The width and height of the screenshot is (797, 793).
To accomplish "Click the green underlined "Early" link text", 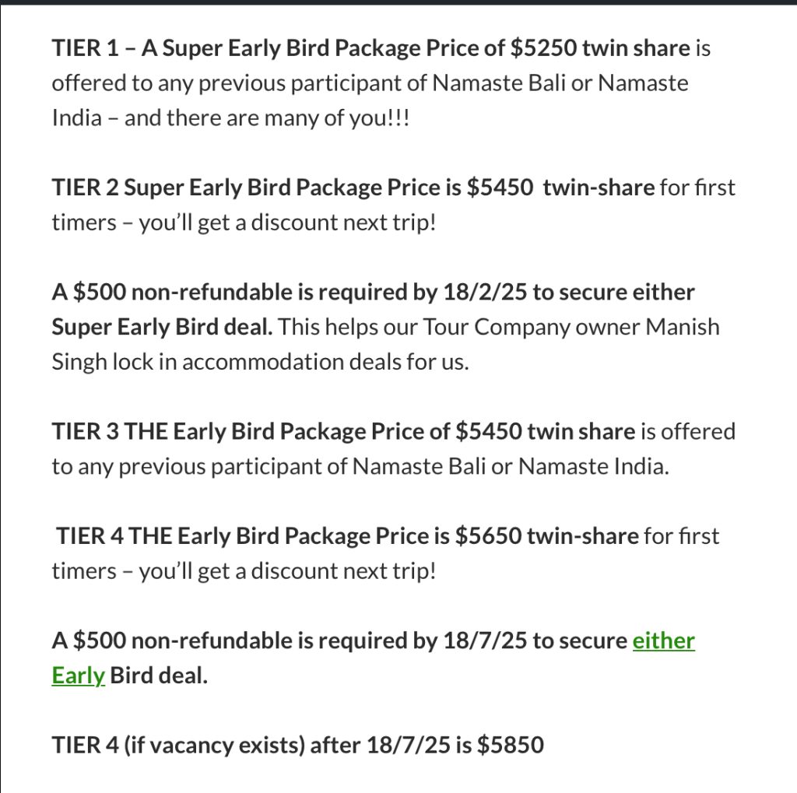I will click(x=79, y=676).
